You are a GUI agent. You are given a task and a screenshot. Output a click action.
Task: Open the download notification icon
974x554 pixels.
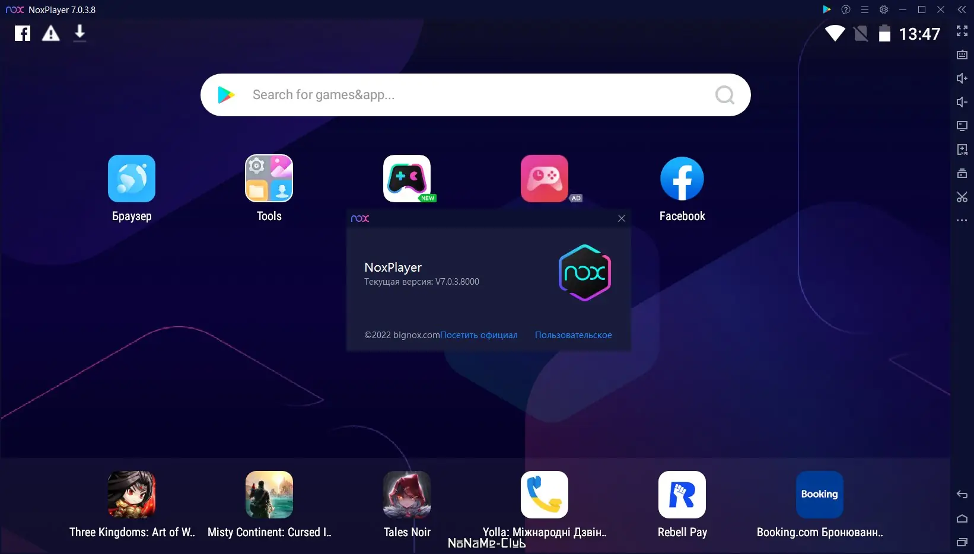(x=79, y=33)
